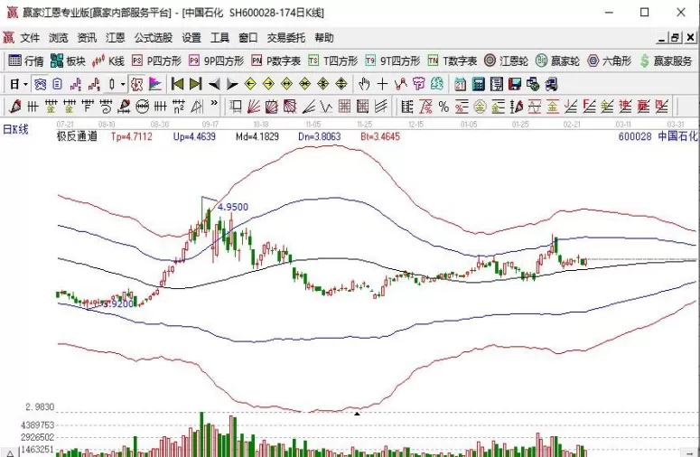The height and width of the screenshot is (457, 700).
Task: Click the plain percent sign icon
Action: [x=443, y=107]
